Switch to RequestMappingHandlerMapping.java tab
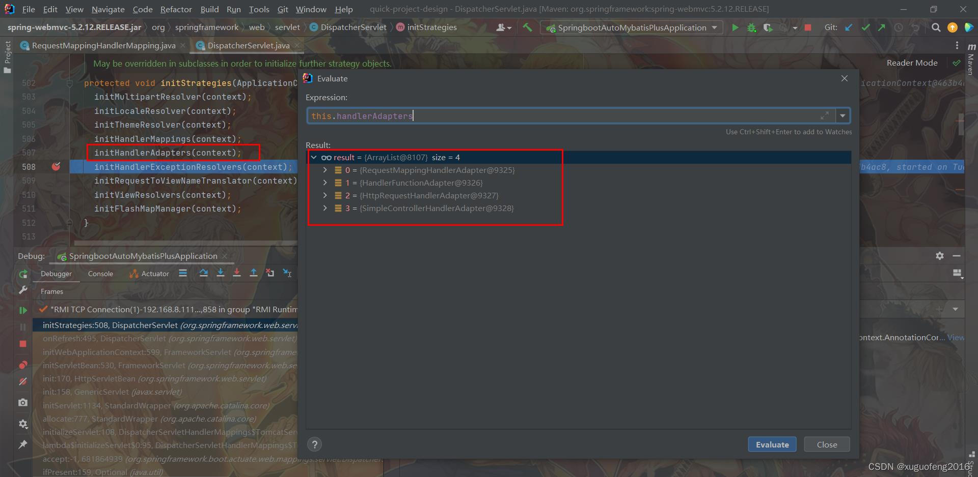This screenshot has height=477, width=978. pos(103,46)
